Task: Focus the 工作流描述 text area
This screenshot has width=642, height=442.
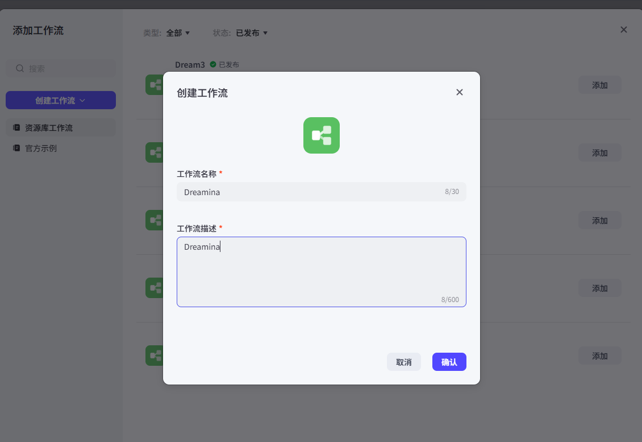Action: coord(322,272)
